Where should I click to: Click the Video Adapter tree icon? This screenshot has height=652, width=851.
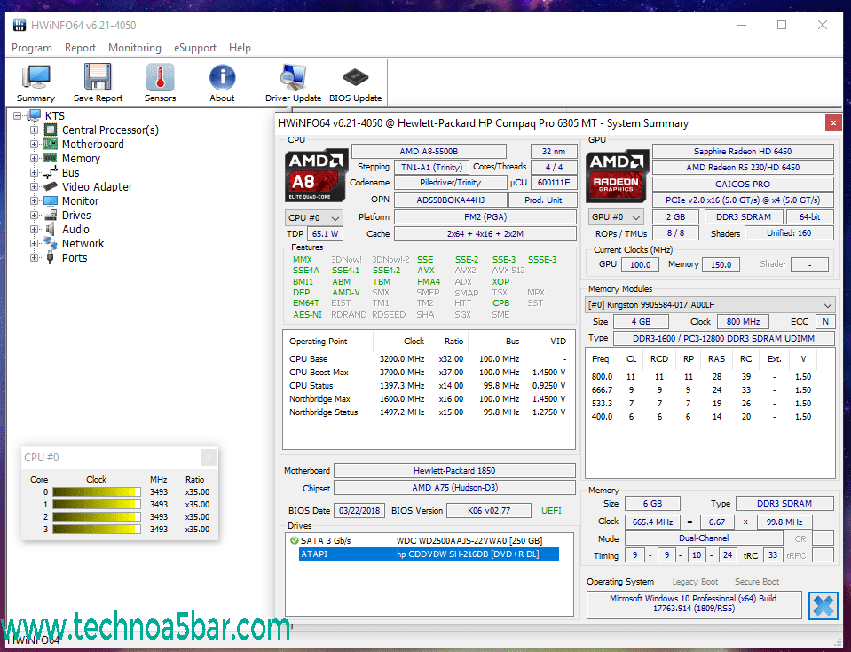tap(50, 186)
